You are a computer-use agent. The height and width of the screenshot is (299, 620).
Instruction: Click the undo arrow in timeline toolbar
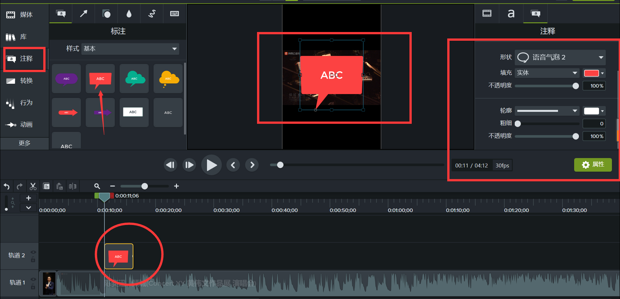pos(6,186)
